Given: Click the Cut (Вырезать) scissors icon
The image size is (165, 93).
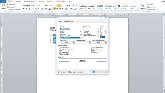Looking at the screenshot, I should tap(7, 5).
